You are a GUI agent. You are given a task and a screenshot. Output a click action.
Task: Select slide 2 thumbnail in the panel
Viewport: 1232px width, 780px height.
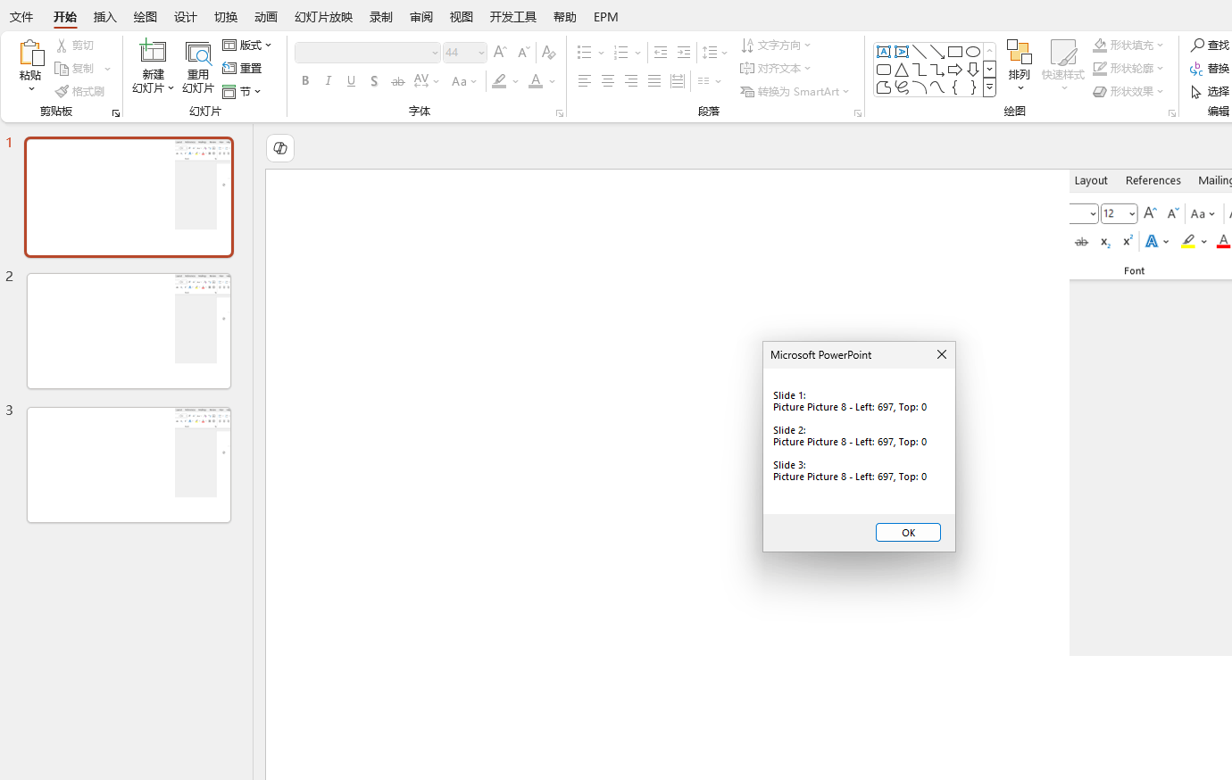click(x=129, y=331)
